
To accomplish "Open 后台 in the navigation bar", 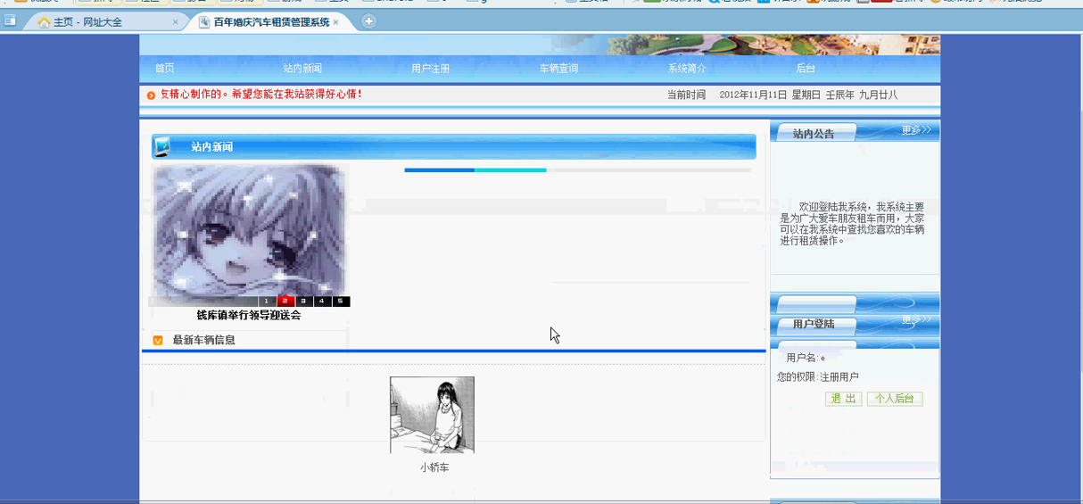I will [806, 69].
